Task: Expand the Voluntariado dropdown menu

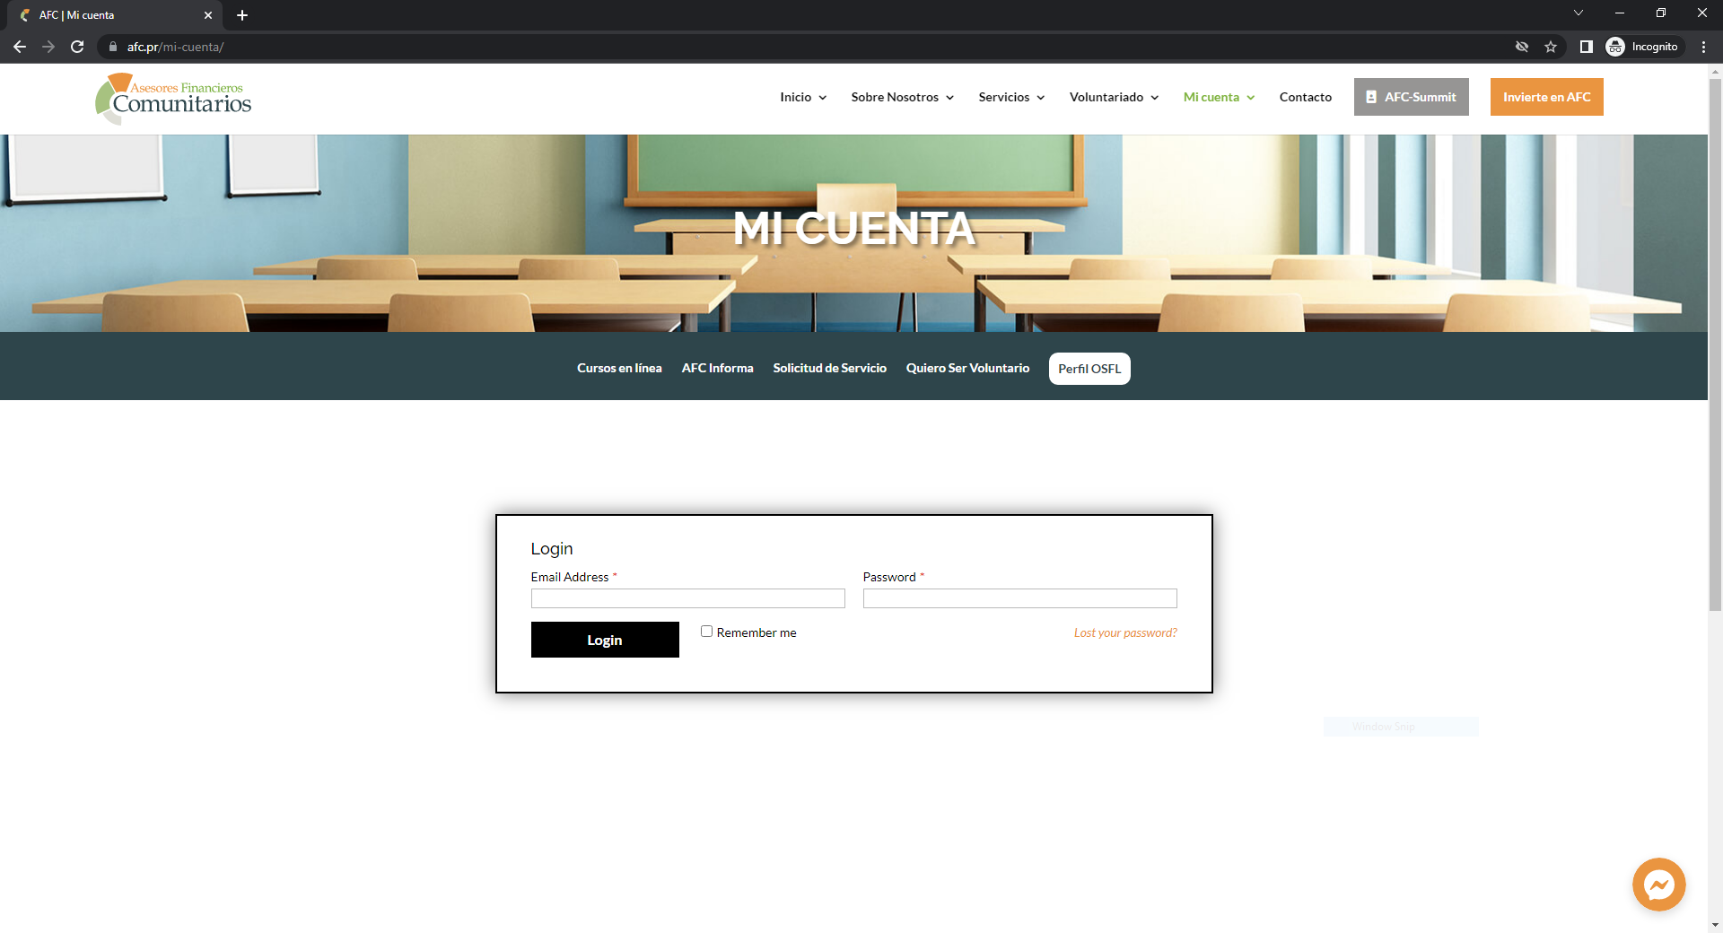Action: click(1114, 97)
